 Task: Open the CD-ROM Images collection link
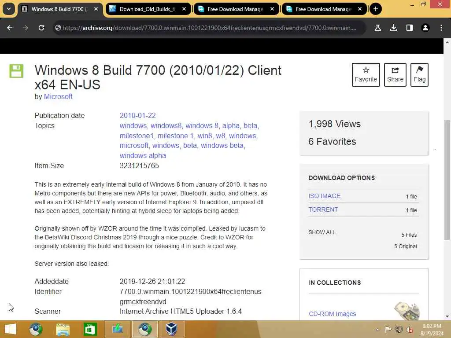tap(332, 314)
